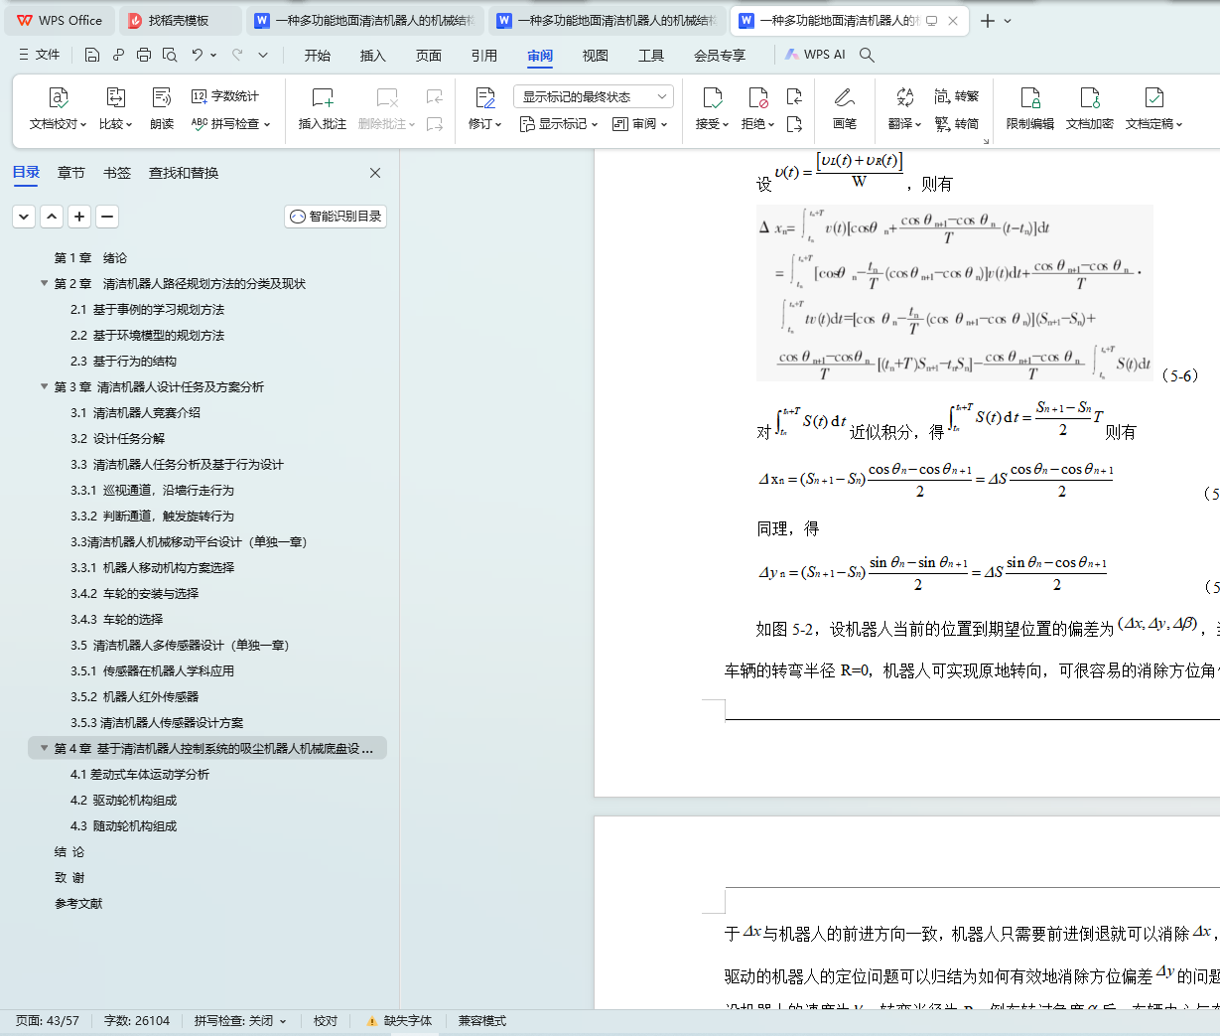Convert text with 转简 button
1220x1036 pixels.
coord(957,124)
